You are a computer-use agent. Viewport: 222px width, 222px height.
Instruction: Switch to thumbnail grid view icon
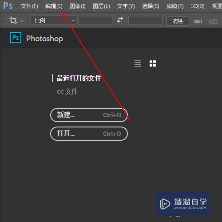click(153, 63)
